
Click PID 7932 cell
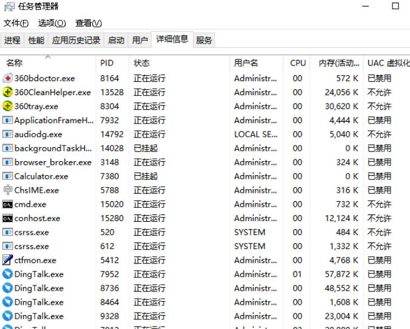tap(110, 121)
